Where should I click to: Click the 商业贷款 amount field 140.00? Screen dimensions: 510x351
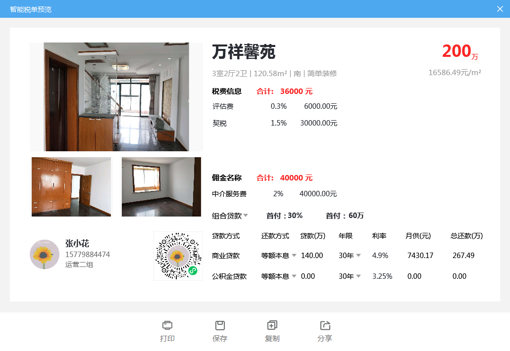pos(311,256)
